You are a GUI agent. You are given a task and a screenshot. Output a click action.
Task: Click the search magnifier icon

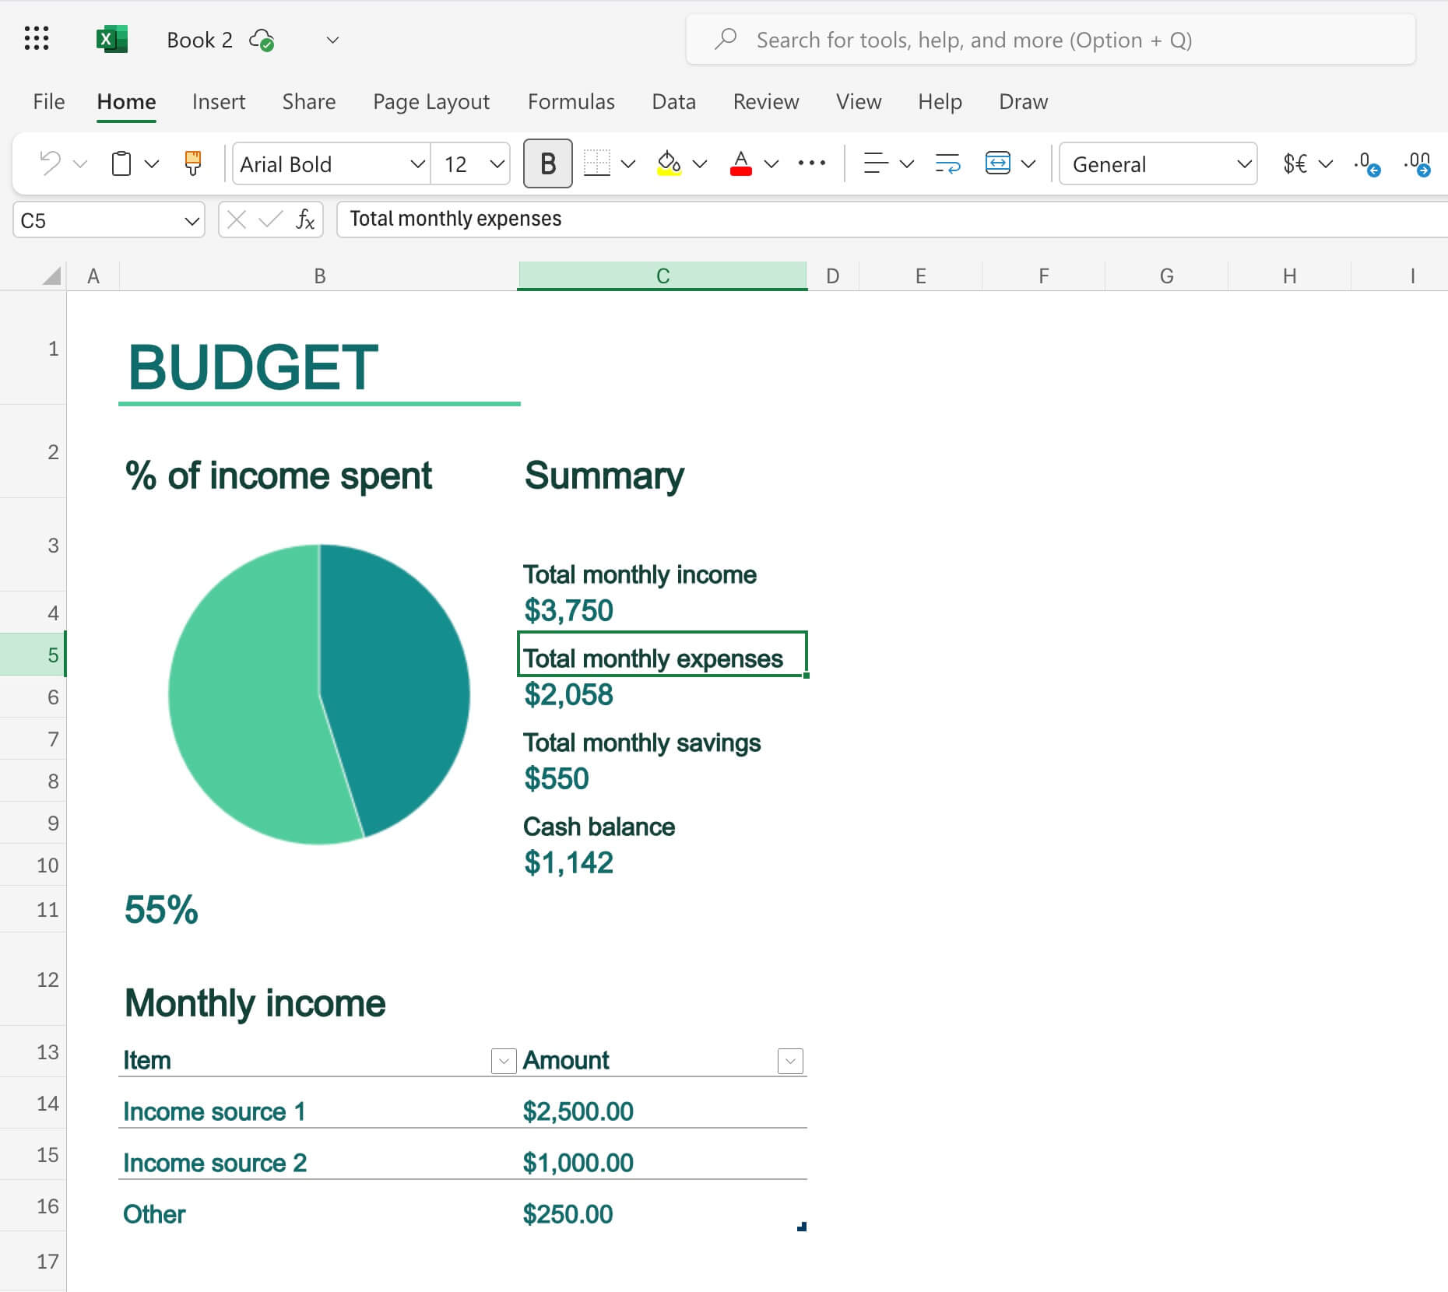[x=726, y=39]
